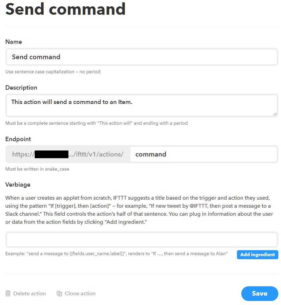Click the Send command page heading
This screenshot has height=305, width=281.
point(65,9)
